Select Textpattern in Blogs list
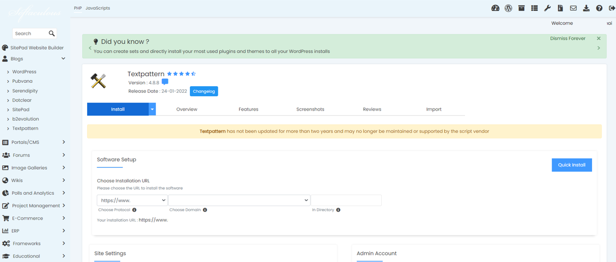 pos(25,129)
